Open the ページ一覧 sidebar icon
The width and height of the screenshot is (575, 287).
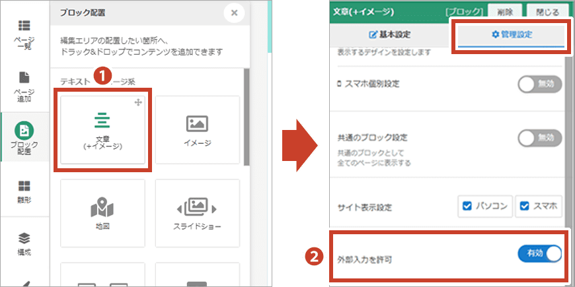coord(24,32)
